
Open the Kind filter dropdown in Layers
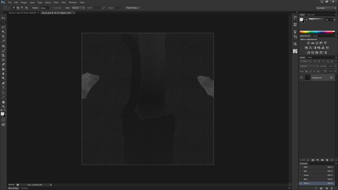click(x=306, y=61)
